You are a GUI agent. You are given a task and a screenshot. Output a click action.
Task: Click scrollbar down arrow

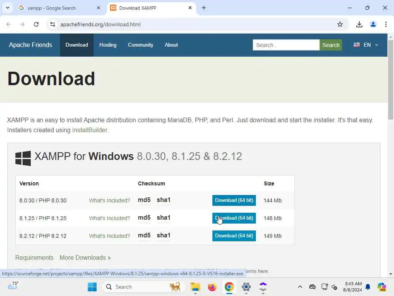click(391, 274)
